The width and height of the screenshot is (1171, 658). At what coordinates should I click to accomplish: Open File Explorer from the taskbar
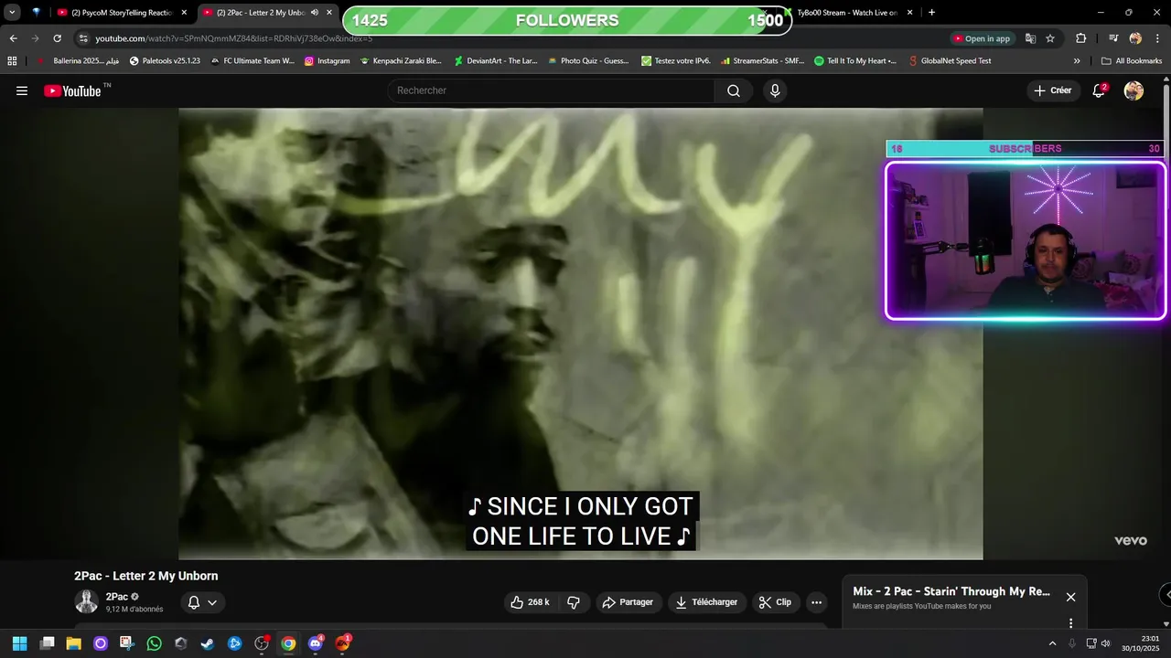click(x=73, y=643)
